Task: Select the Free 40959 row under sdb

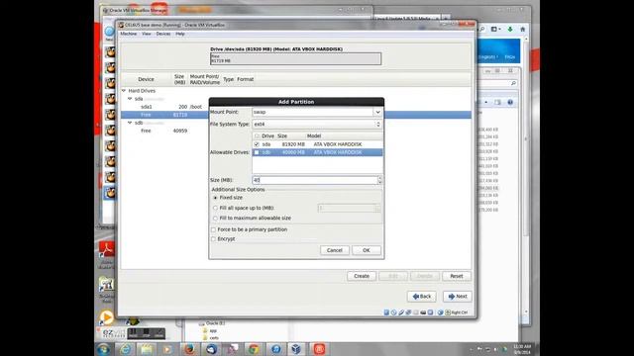Action: pos(296,131)
